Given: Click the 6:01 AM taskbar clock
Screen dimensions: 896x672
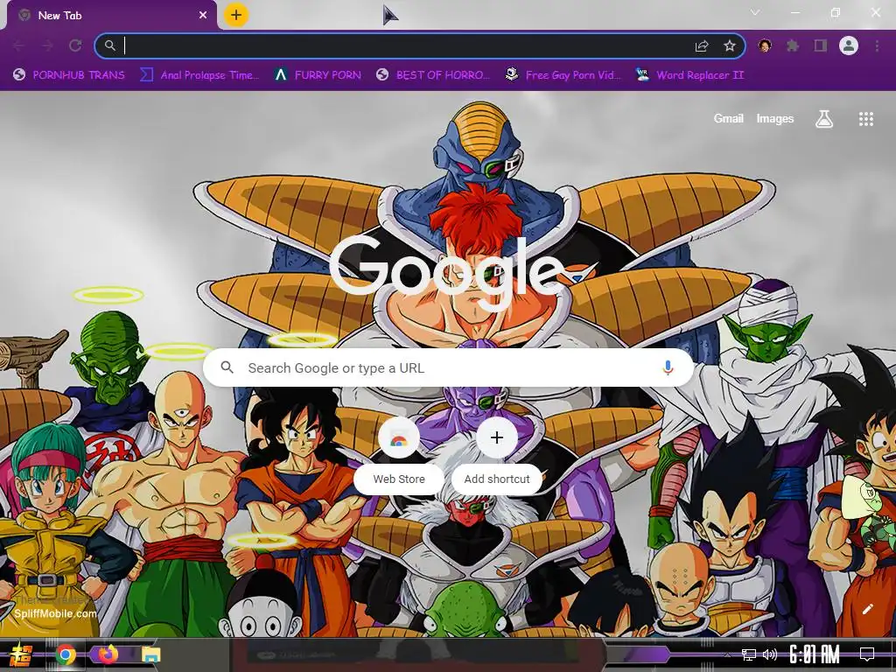Looking at the screenshot, I should point(815,654).
